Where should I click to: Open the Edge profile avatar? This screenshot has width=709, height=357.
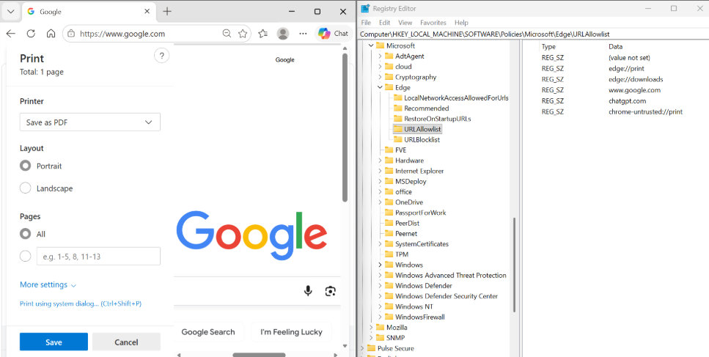click(x=283, y=34)
